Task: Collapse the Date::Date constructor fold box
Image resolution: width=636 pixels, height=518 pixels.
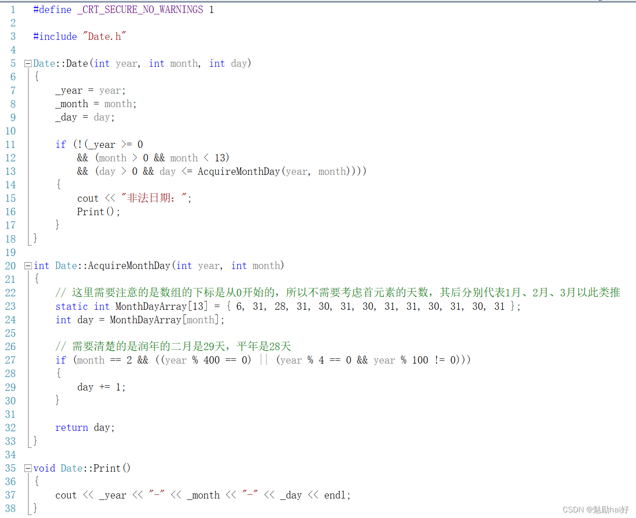Action: [28, 64]
